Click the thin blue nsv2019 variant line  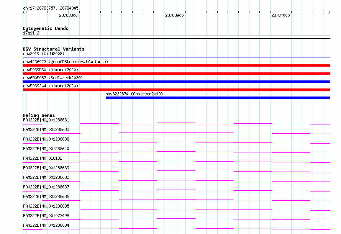(176, 57)
